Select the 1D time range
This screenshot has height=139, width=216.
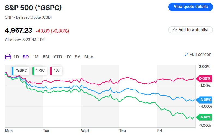16,57
